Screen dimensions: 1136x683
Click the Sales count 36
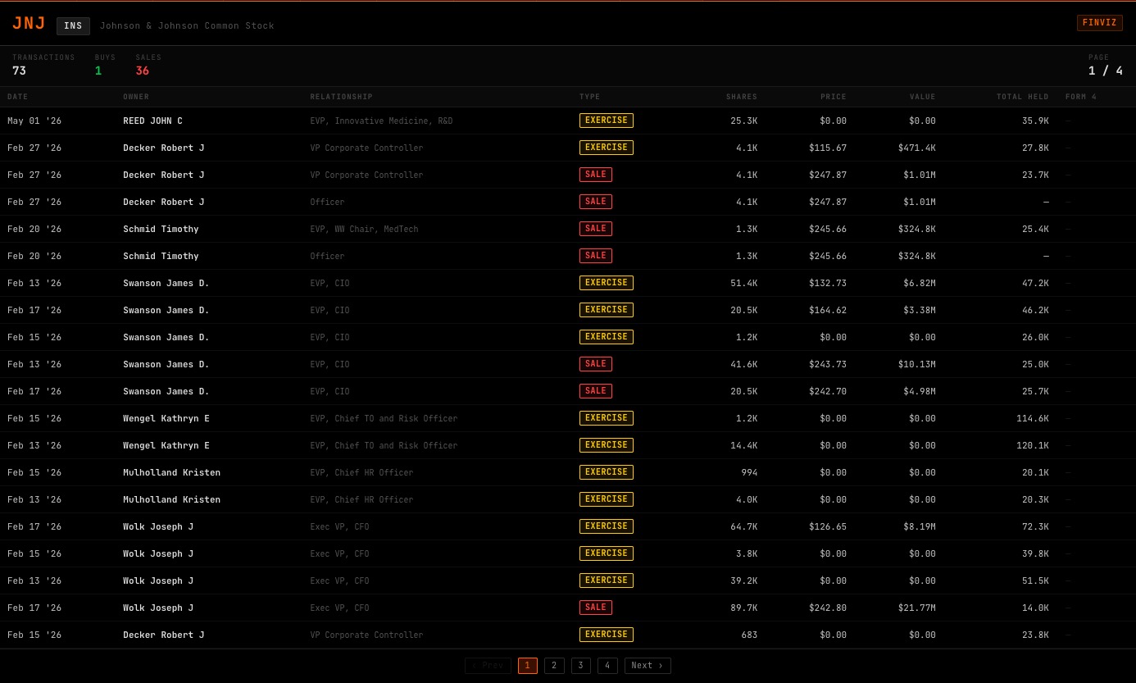[143, 71]
